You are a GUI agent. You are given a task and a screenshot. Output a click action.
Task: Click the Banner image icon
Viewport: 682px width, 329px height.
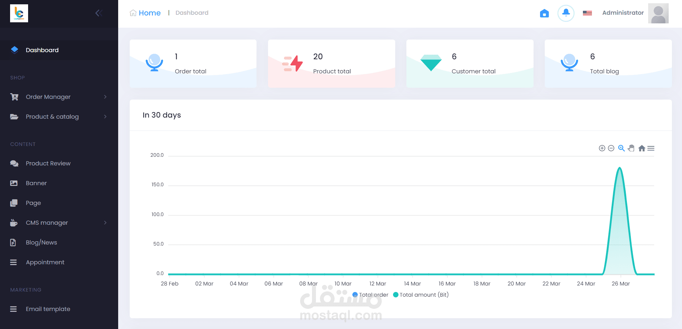[14, 183]
